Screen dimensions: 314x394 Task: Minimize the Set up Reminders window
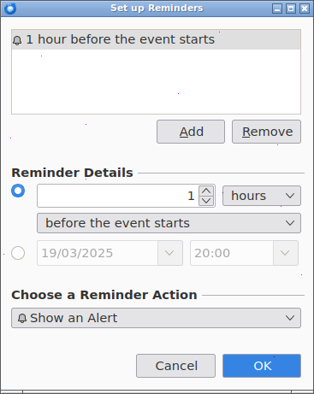pos(277,9)
